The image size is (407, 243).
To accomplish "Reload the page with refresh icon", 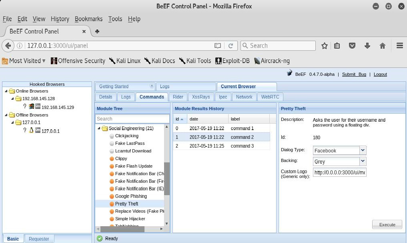I will [231, 46].
